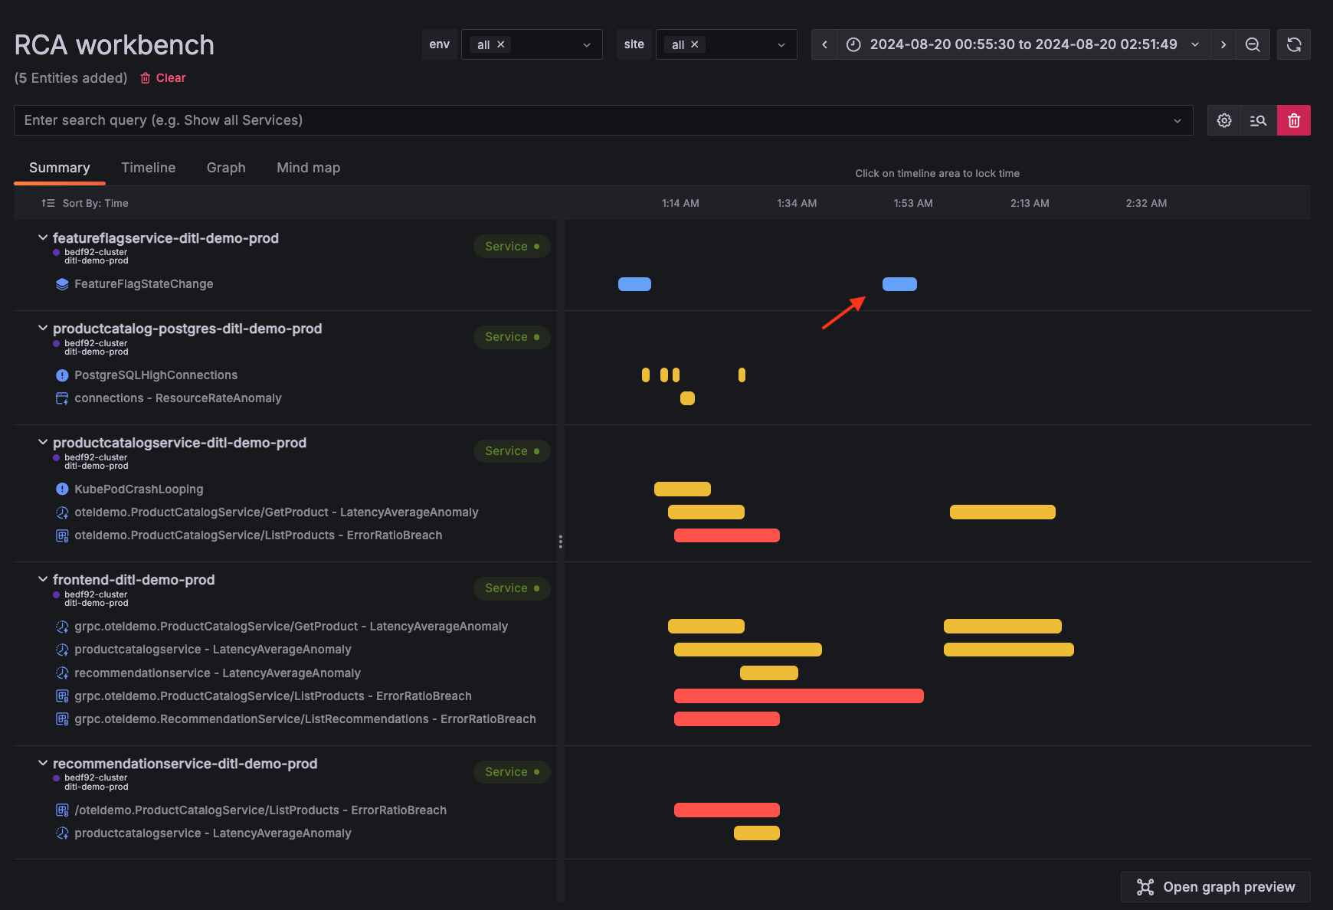
Task: Remove the 'all' filter from env selector
Action: tap(500, 44)
